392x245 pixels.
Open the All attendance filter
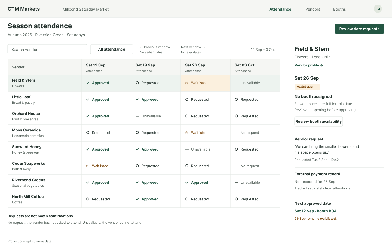(112, 49)
